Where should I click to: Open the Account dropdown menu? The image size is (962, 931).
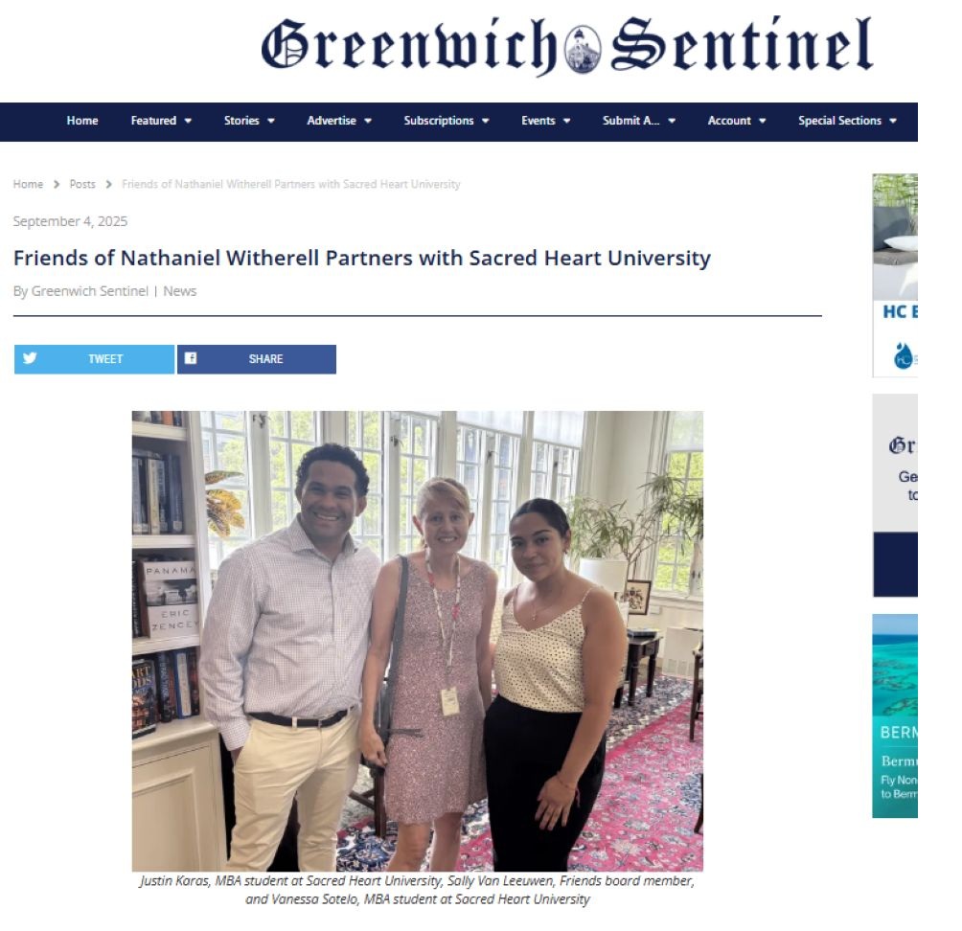(736, 121)
